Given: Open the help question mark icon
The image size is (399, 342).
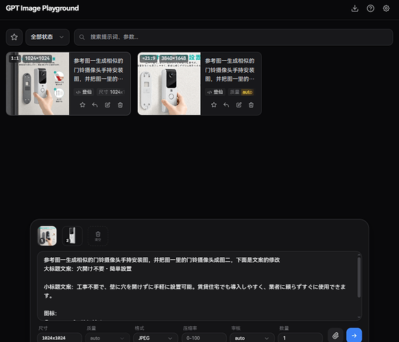Looking at the screenshot, I should (x=370, y=8).
